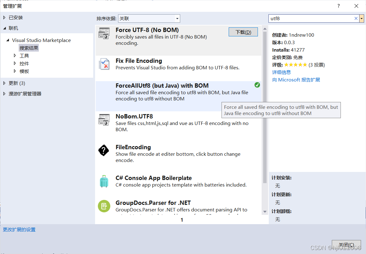Click the green installed checkmark on ForceAllUtf8
The width and height of the screenshot is (366, 254).
click(257, 85)
